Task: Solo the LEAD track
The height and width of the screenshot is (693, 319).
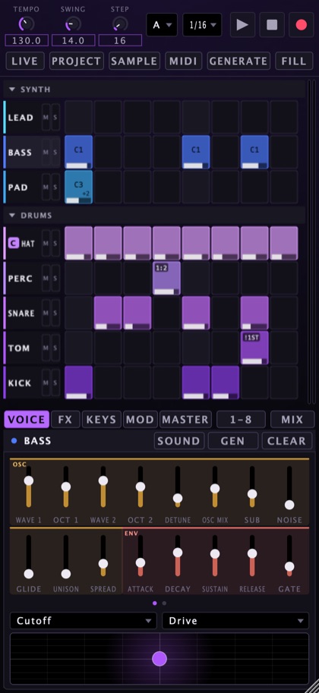Action: tap(55, 117)
